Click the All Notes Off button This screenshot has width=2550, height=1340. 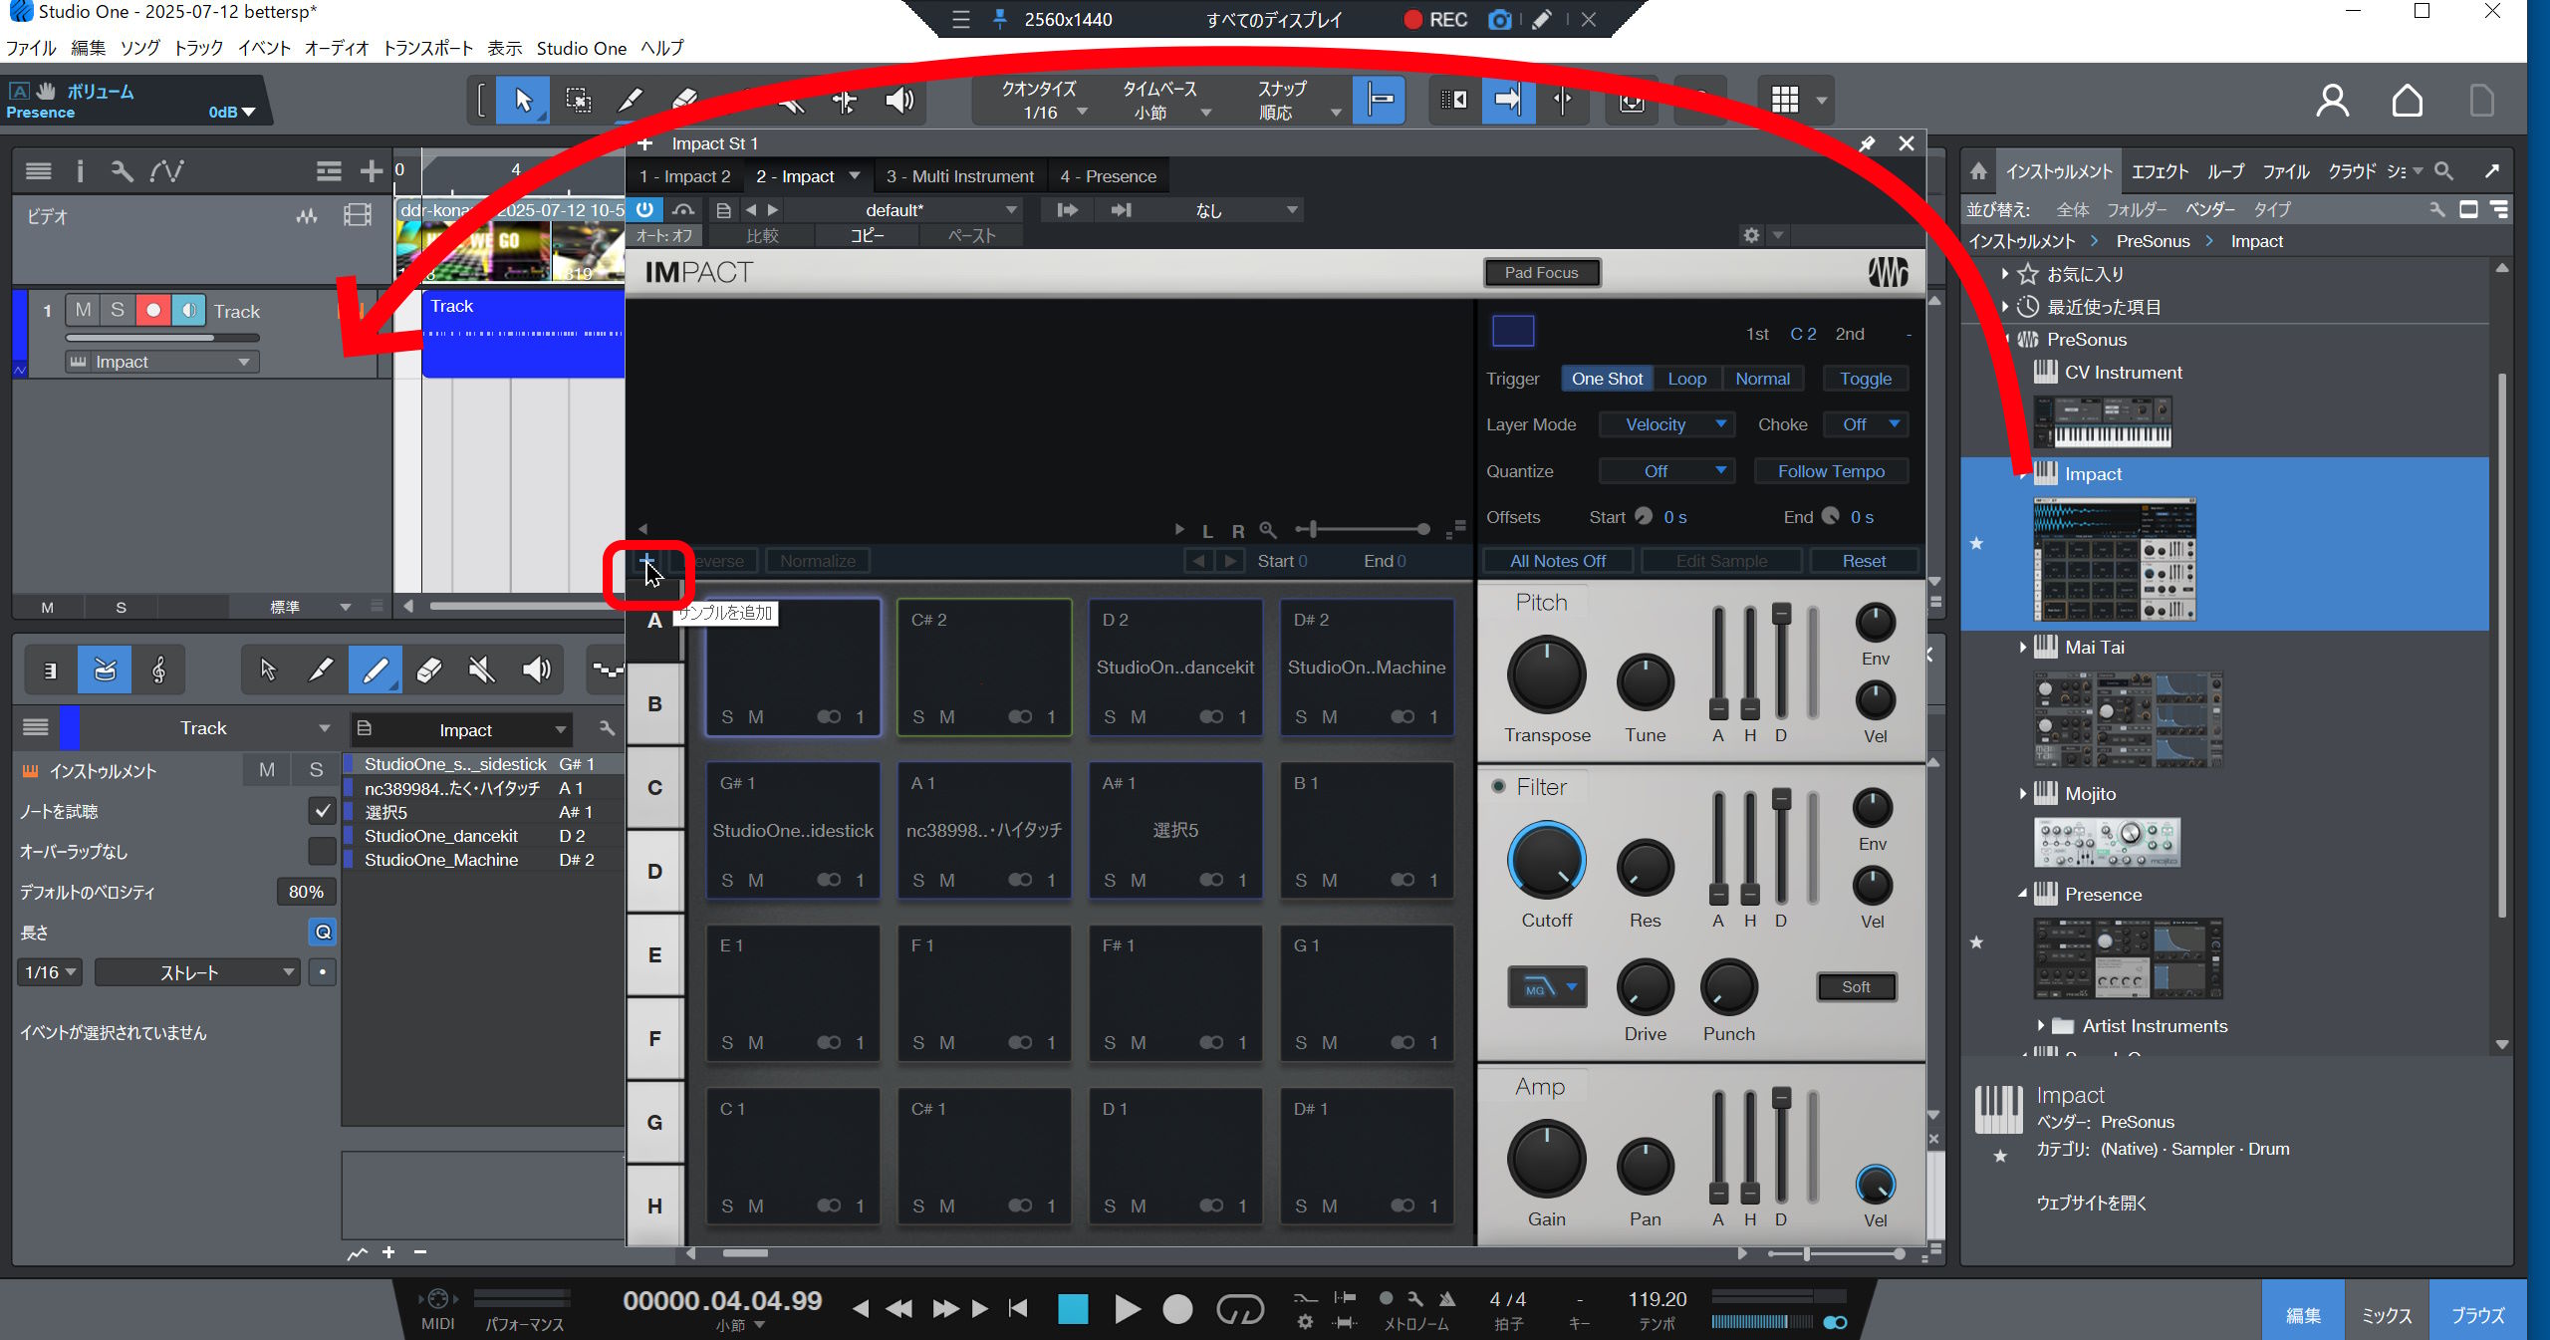1558,561
